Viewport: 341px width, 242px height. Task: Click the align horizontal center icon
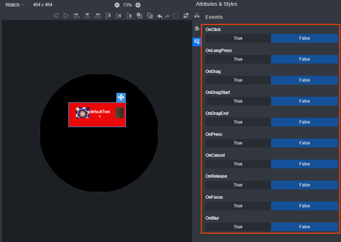[87, 16]
